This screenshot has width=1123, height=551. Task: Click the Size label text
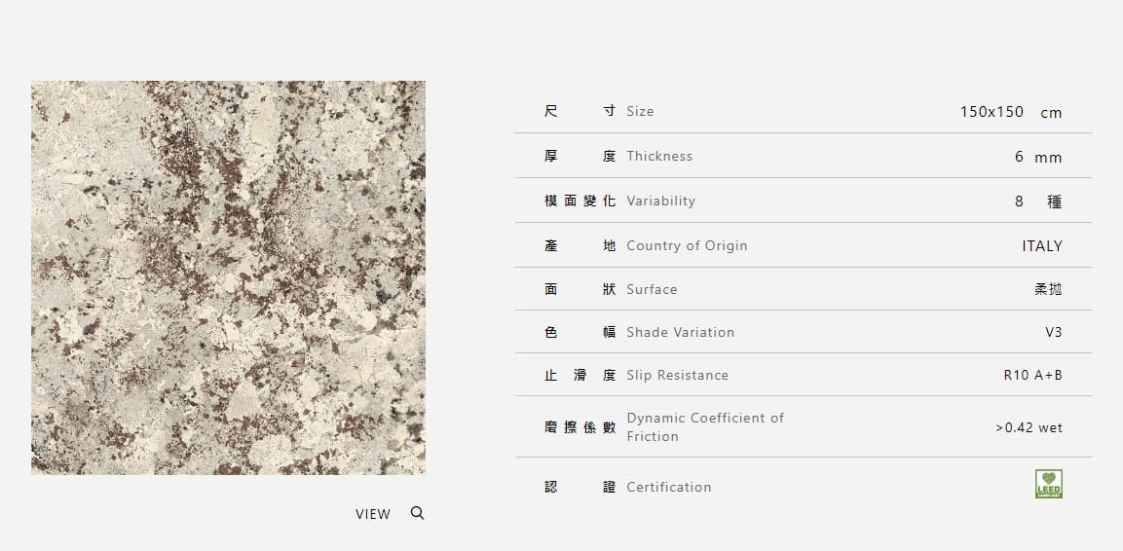click(x=640, y=111)
